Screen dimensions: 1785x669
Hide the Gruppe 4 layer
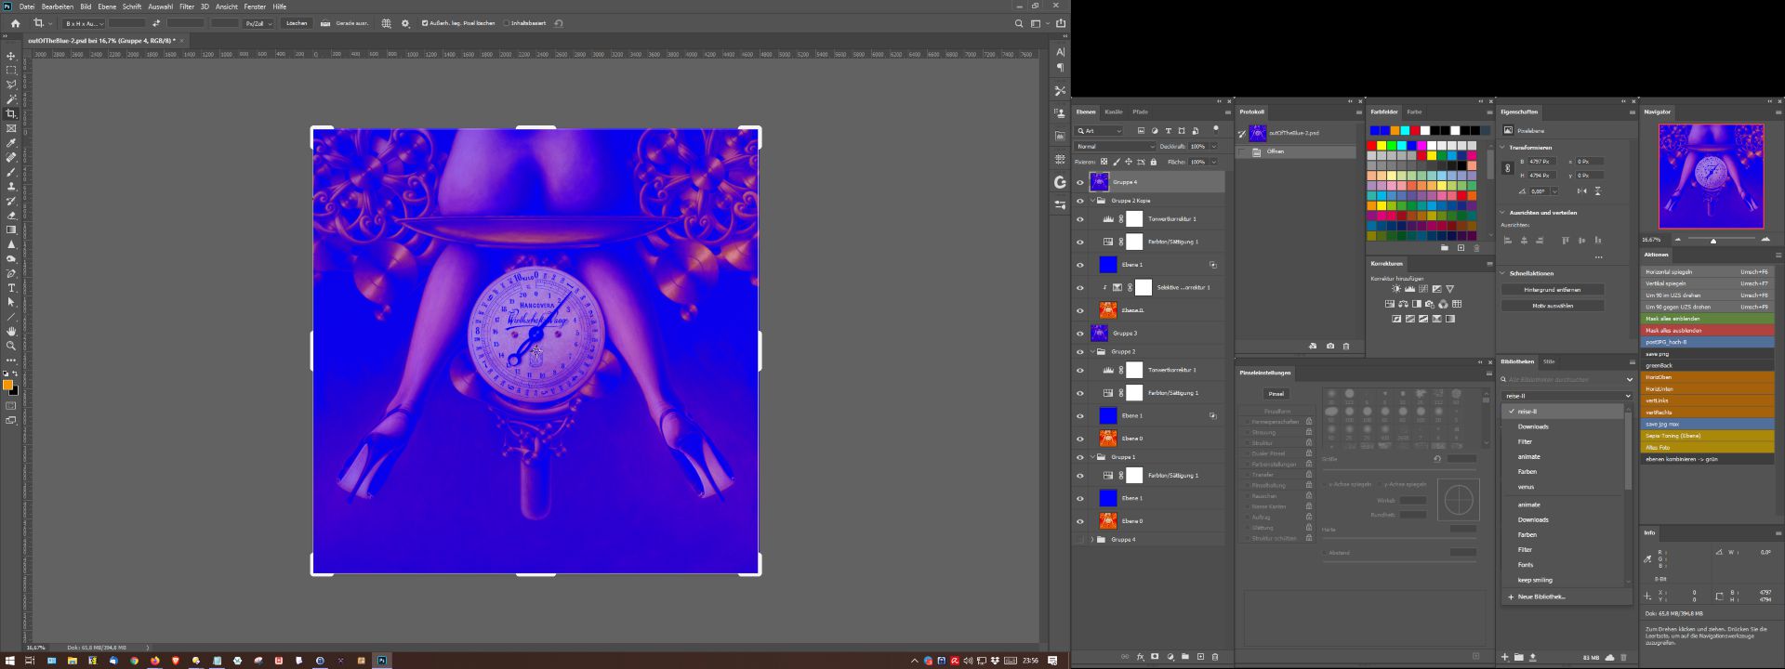point(1080,182)
